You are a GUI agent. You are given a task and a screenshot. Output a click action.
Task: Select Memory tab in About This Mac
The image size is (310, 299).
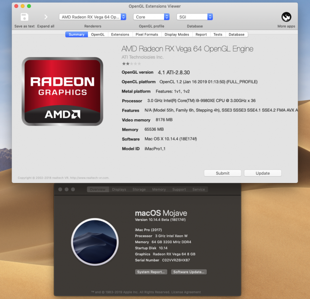pos(159,189)
